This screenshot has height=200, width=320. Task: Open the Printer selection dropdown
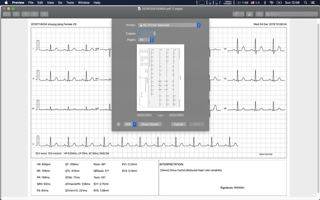pos(169,25)
